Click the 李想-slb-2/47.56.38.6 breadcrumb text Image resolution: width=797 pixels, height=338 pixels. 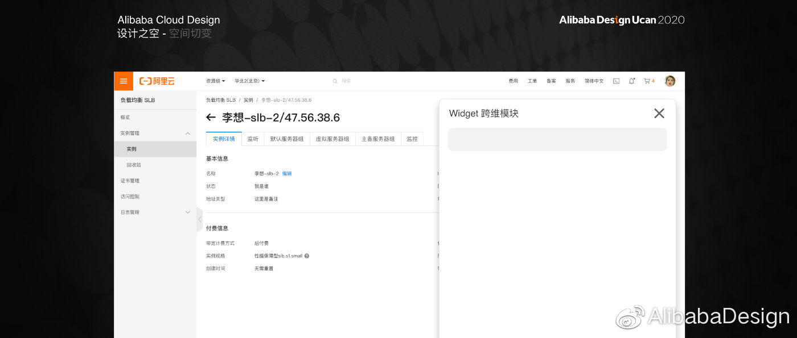[286, 100]
